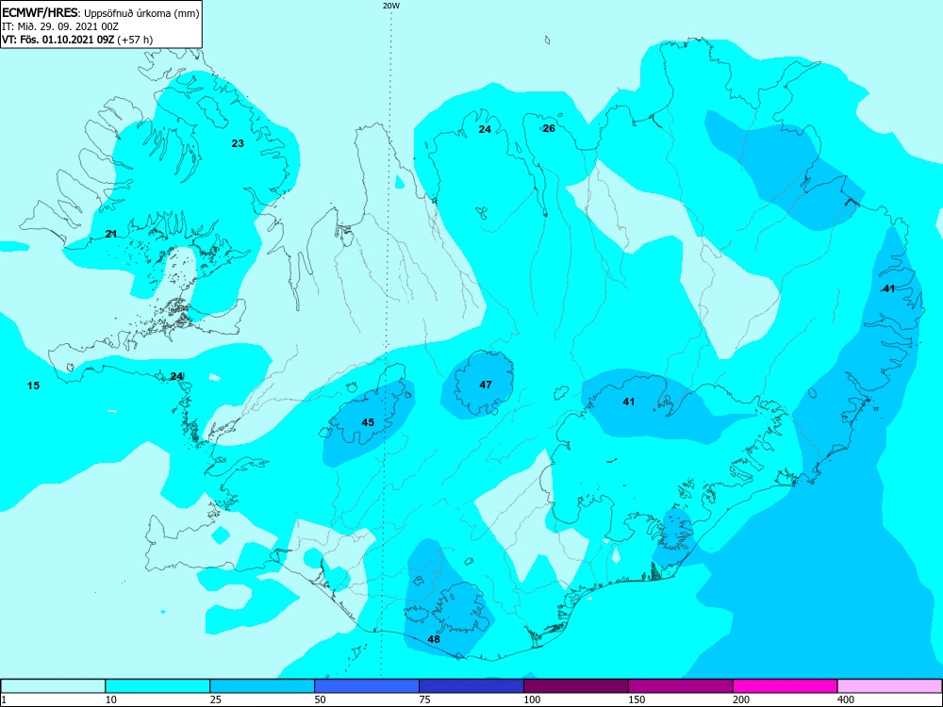
Task: Click the legend scale label "10"
Action: [x=111, y=699]
